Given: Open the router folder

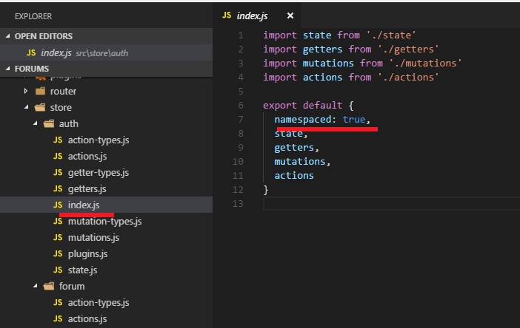Looking at the screenshot, I should coord(63,92).
